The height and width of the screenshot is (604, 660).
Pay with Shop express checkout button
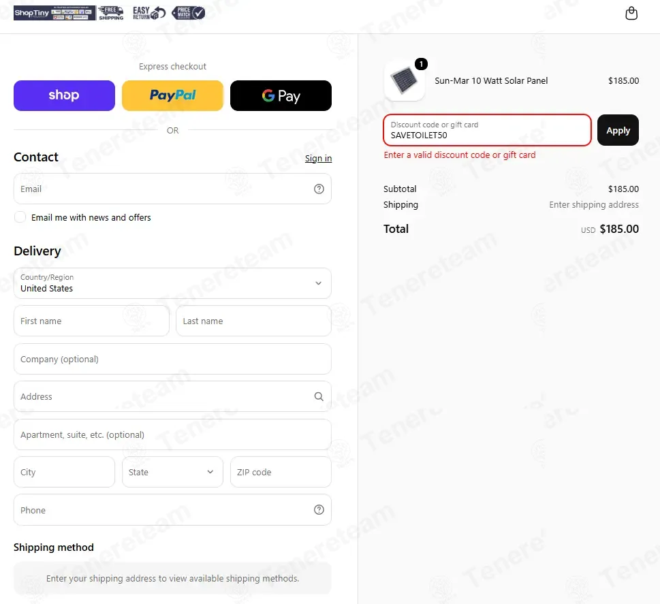tap(64, 95)
